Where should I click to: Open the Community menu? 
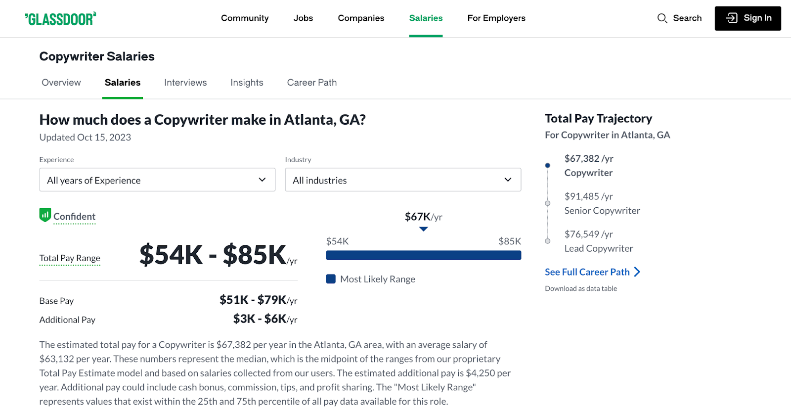[245, 18]
